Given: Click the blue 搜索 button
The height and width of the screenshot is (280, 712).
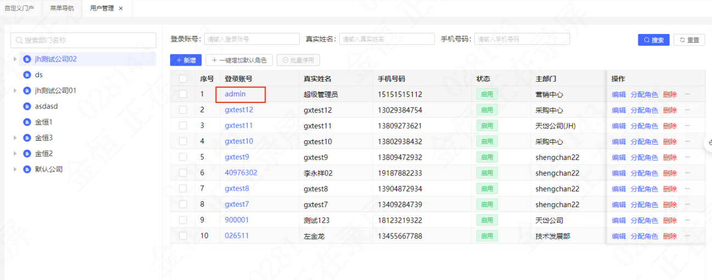Looking at the screenshot, I should point(653,40).
